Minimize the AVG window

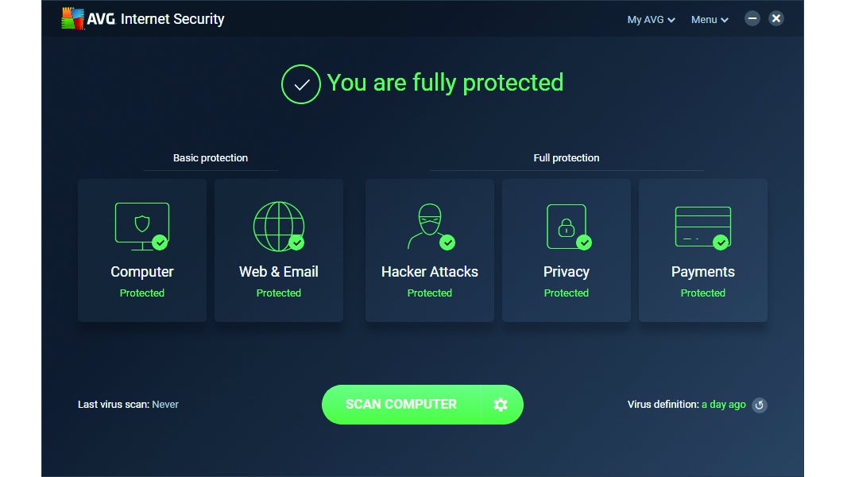[x=752, y=18]
